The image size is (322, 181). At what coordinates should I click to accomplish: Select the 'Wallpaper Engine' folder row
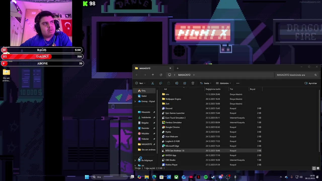[212, 99]
